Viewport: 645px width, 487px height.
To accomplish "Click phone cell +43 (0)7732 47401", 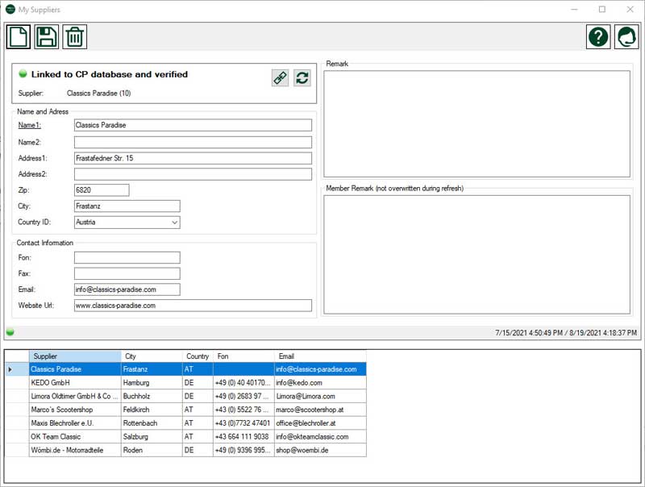I will point(244,423).
